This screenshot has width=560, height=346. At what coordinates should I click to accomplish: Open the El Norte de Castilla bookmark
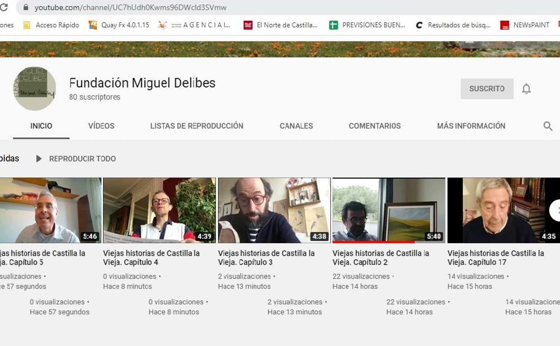[x=280, y=25]
